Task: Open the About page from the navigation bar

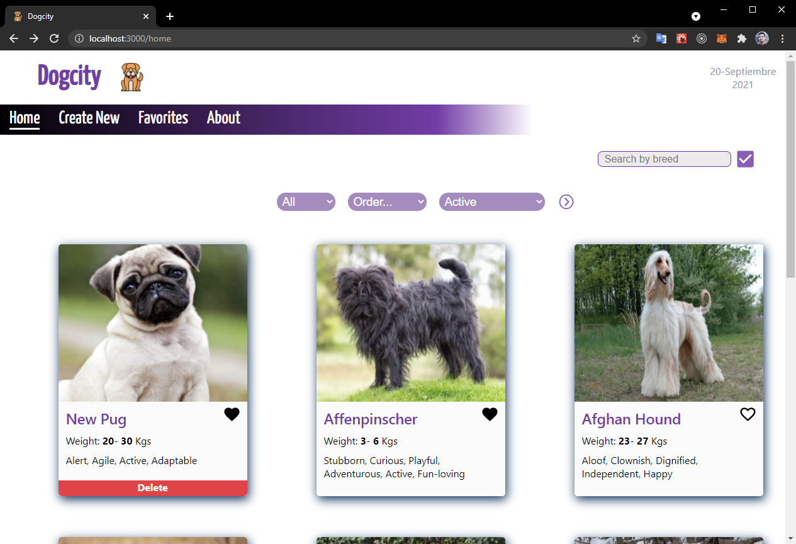Action: pos(223,118)
